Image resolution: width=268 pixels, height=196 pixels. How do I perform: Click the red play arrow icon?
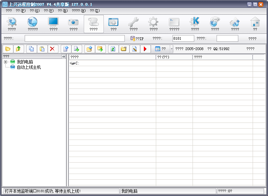click(145, 49)
